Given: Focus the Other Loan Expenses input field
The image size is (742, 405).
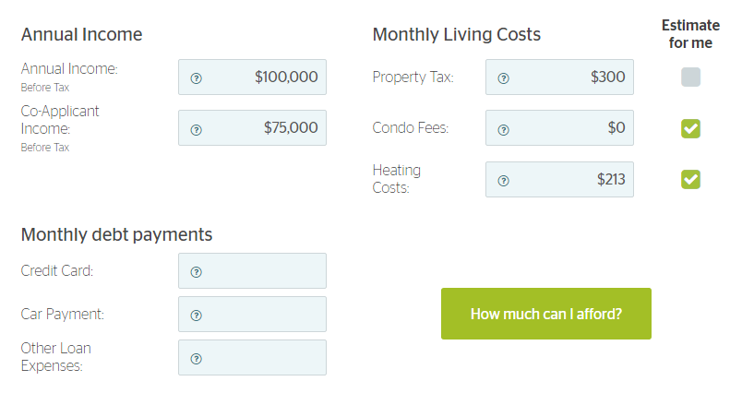Looking at the screenshot, I should (x=252, y=357).
